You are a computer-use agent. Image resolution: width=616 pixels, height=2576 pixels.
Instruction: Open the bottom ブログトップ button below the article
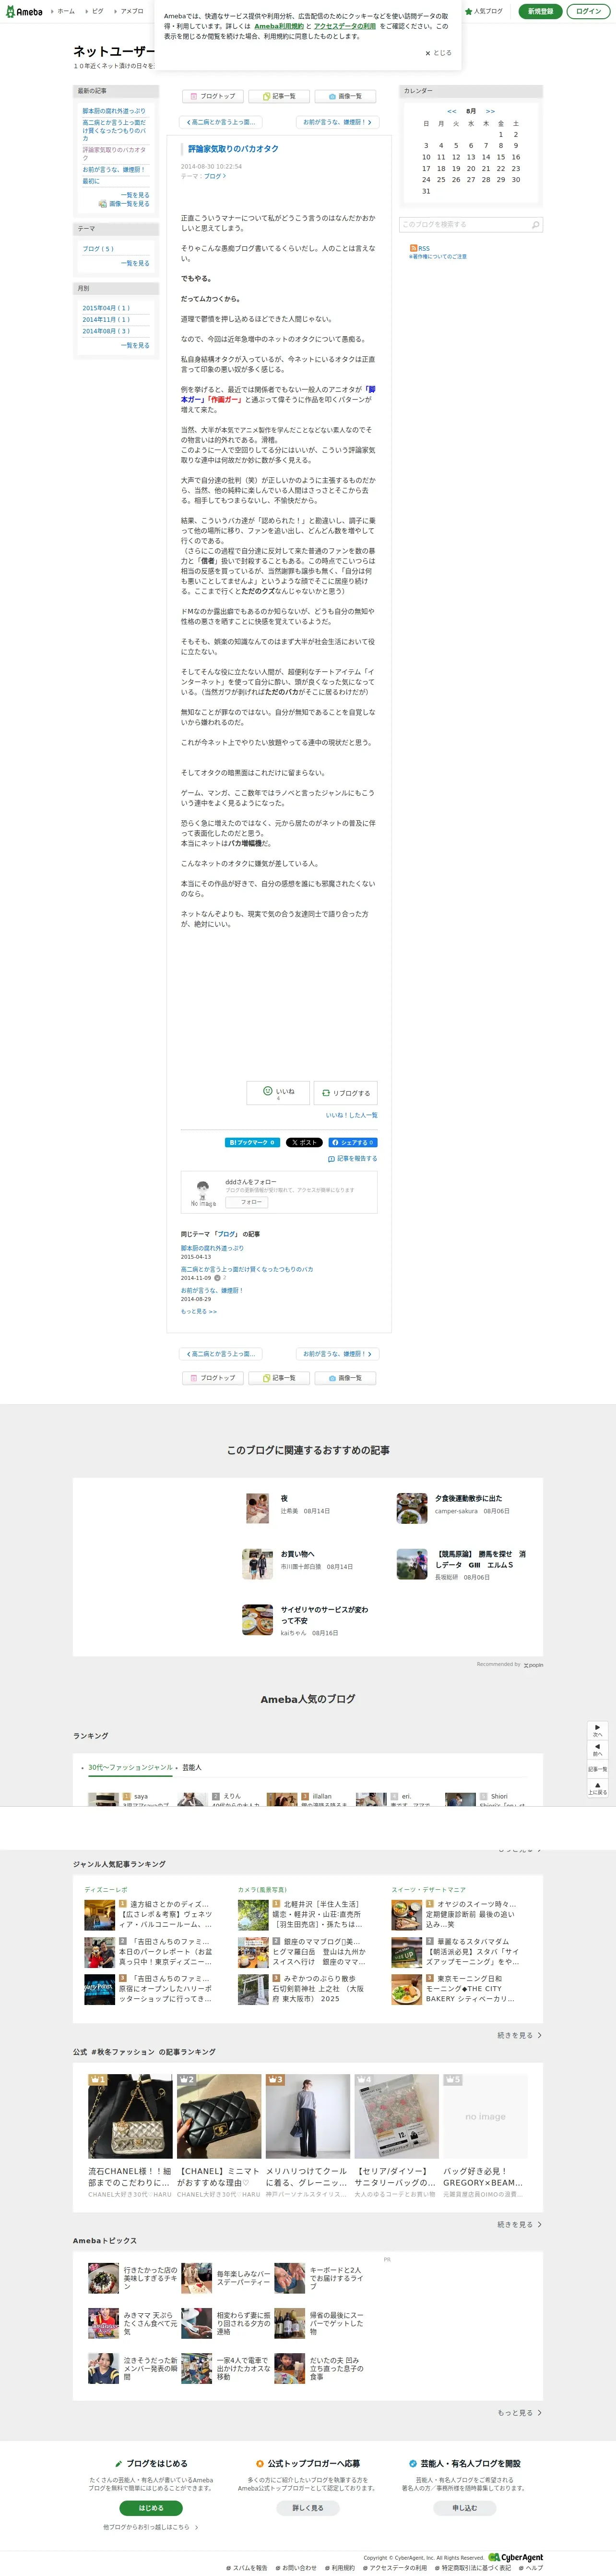(x=213, y=1377)
